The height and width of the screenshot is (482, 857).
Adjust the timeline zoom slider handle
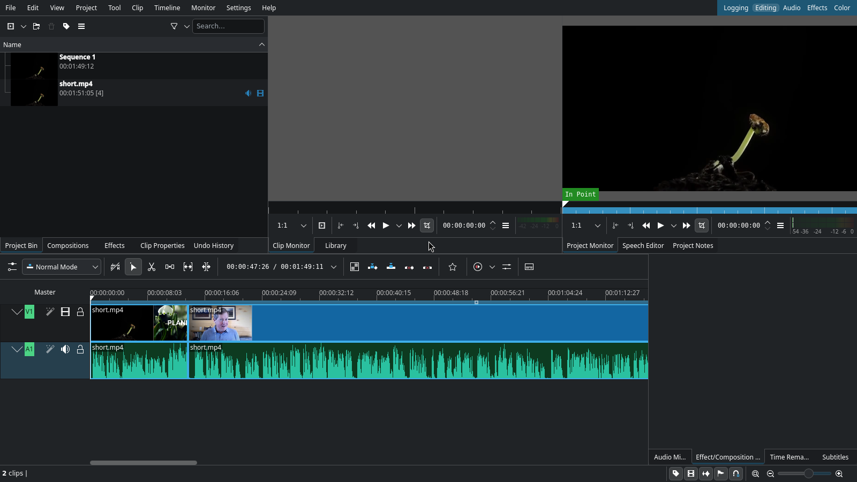(808, 473)
